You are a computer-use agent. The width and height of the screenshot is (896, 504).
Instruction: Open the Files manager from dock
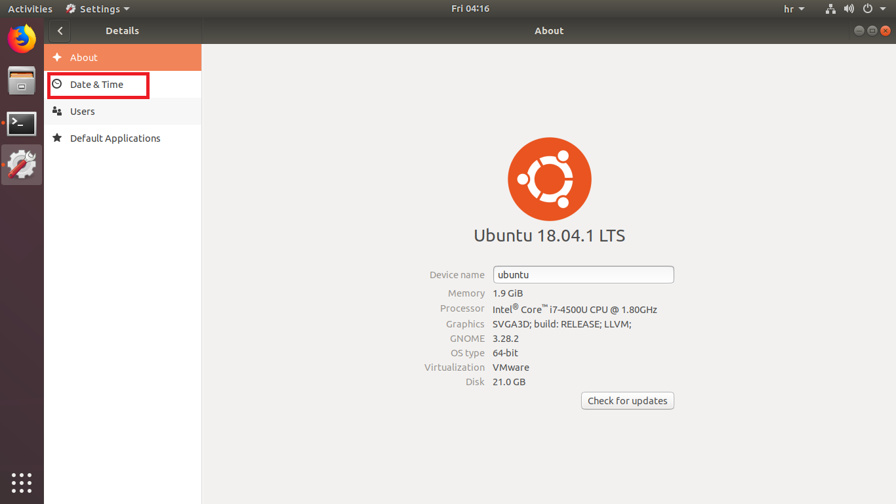coord(22,81)
